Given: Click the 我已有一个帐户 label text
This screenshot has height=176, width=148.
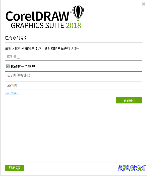Looking at the screenshot, I should tap(23, 66).
